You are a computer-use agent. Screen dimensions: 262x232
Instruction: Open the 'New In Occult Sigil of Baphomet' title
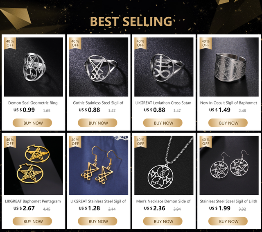pos(228,103)
